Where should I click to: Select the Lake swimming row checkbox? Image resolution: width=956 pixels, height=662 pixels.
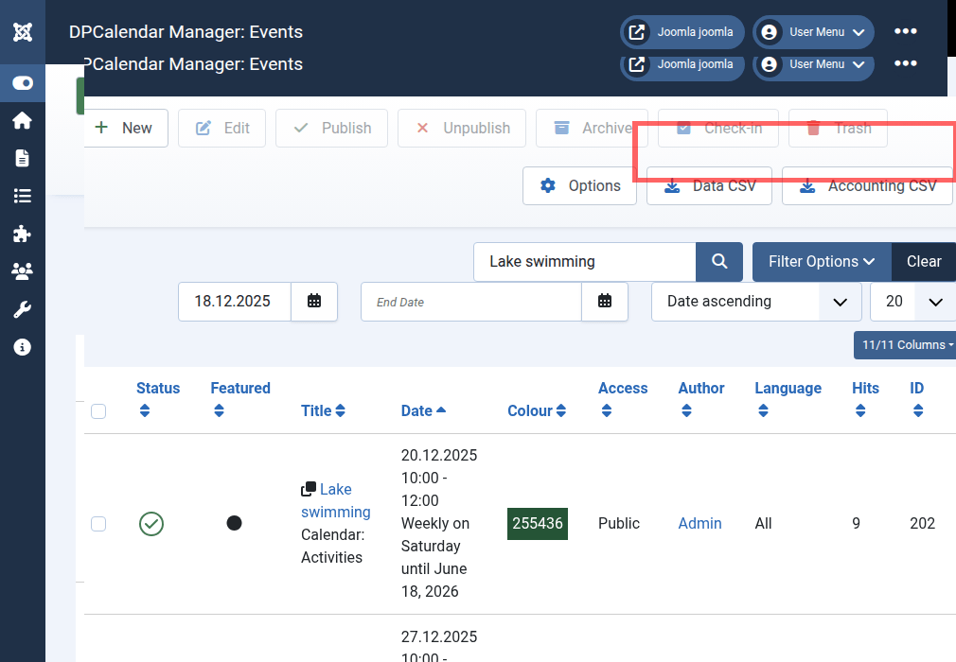click(x=98, y=524)
